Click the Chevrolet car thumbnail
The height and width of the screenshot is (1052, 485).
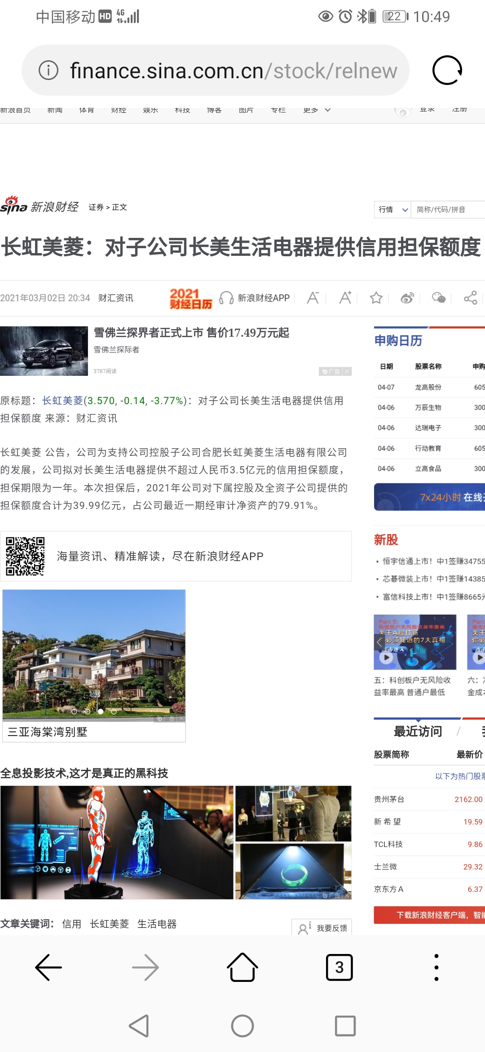point(44,351)
